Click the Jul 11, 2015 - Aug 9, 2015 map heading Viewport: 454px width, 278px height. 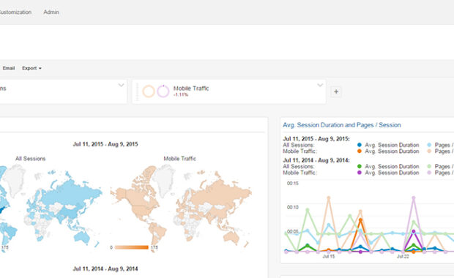105,144
